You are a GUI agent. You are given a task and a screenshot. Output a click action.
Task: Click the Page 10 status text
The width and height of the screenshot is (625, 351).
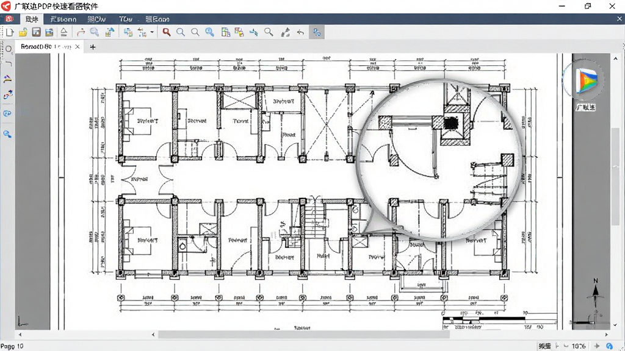pos(12,346)
